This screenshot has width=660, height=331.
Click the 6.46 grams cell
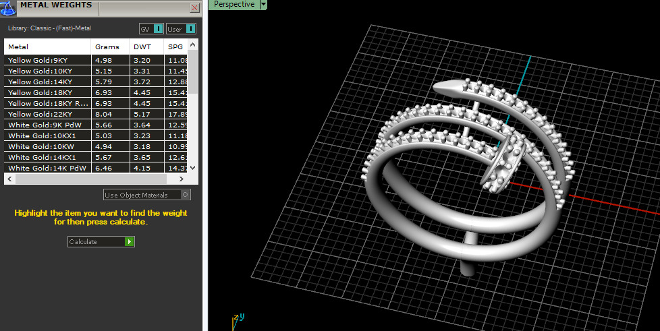point(110,168)
